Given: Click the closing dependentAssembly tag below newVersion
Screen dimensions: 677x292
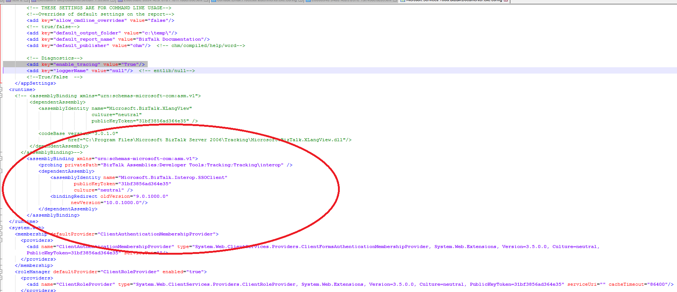Looking at the screenshot, I should pyautogui.click(x=68, y=209).
